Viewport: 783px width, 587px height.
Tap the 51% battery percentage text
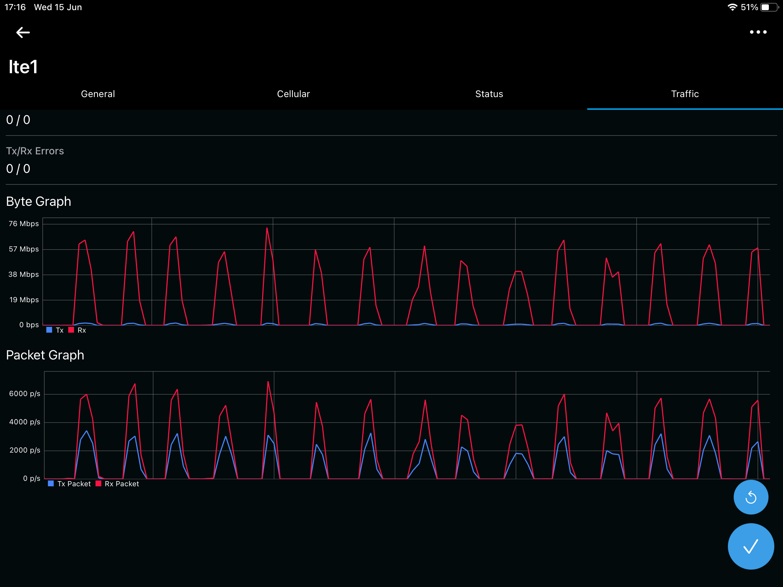(x=749, y=7)
